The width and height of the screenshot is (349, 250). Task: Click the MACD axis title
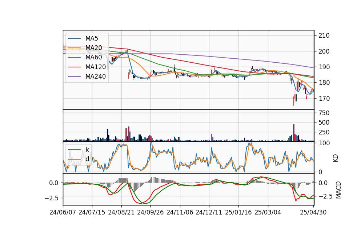click(x=338, y=190)
